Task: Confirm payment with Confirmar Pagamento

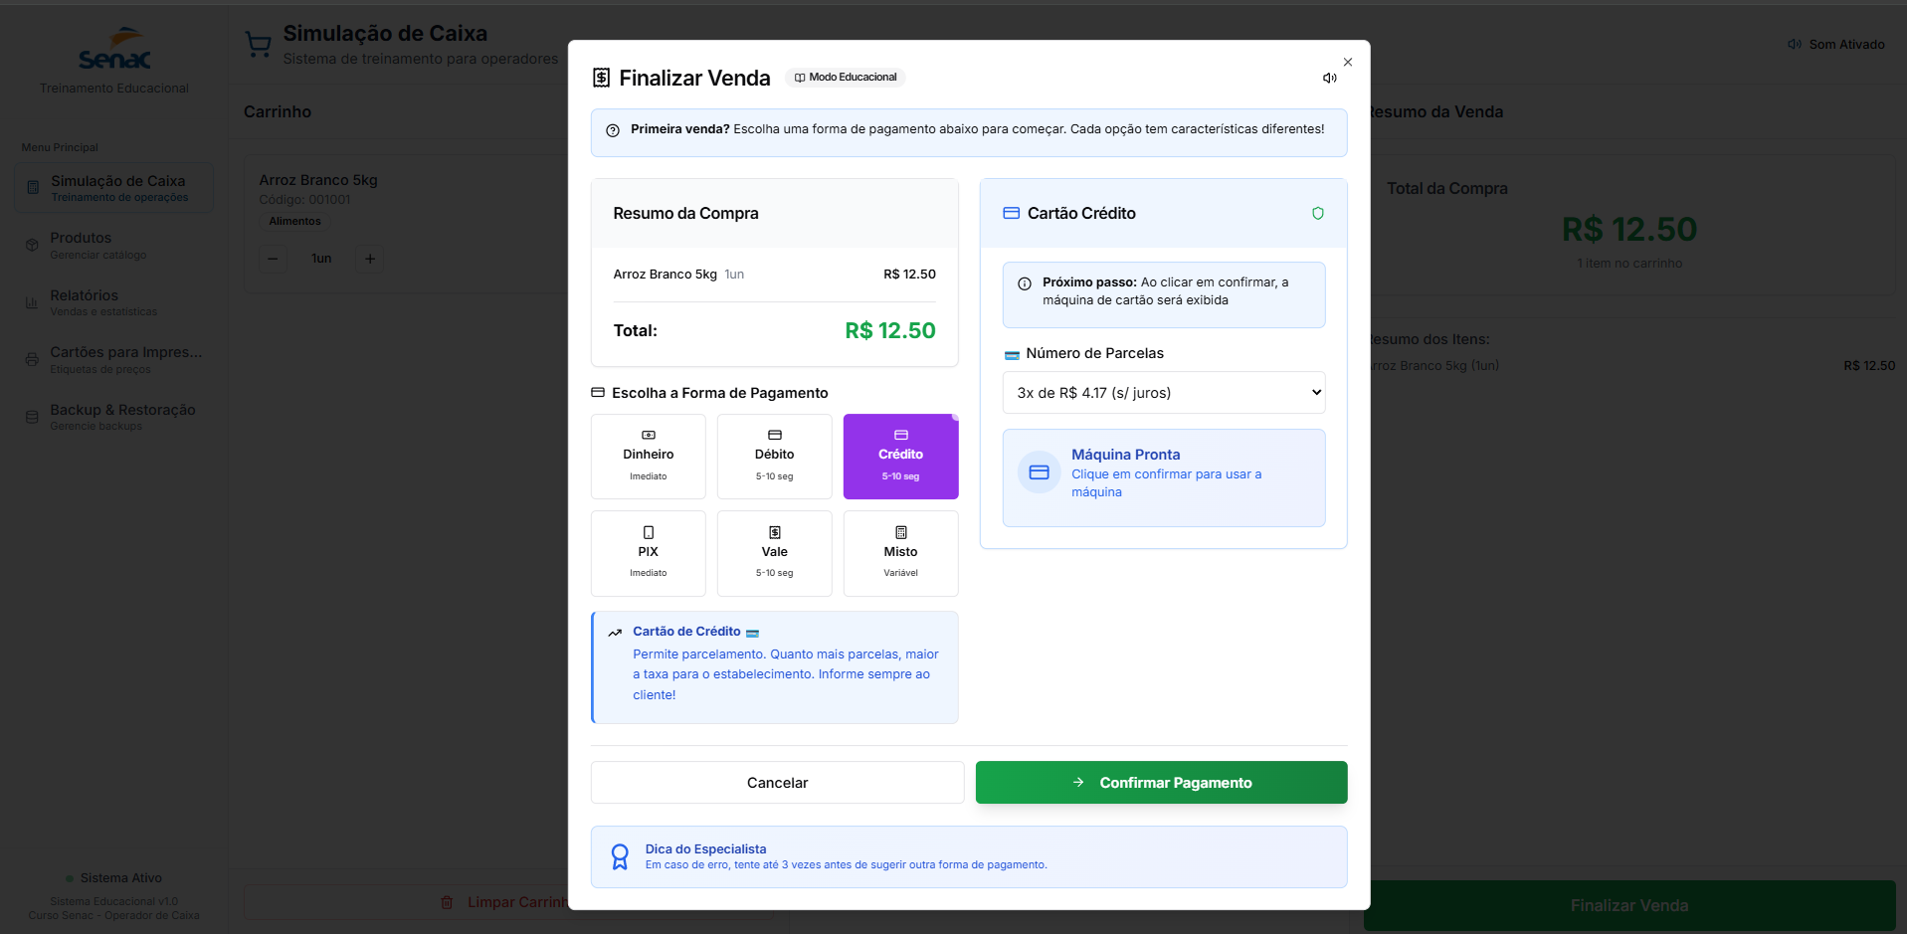Action: 1160,782
